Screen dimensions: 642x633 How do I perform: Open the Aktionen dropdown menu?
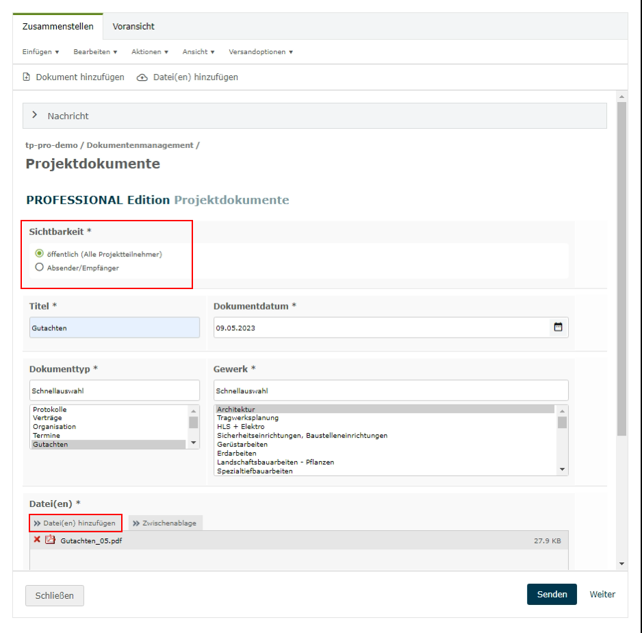click(150, 52)
